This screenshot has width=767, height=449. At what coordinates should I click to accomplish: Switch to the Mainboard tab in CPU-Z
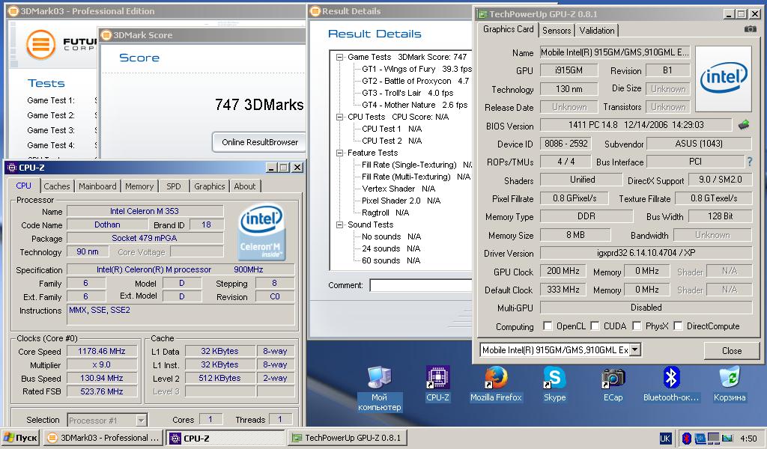coord(98,186)
